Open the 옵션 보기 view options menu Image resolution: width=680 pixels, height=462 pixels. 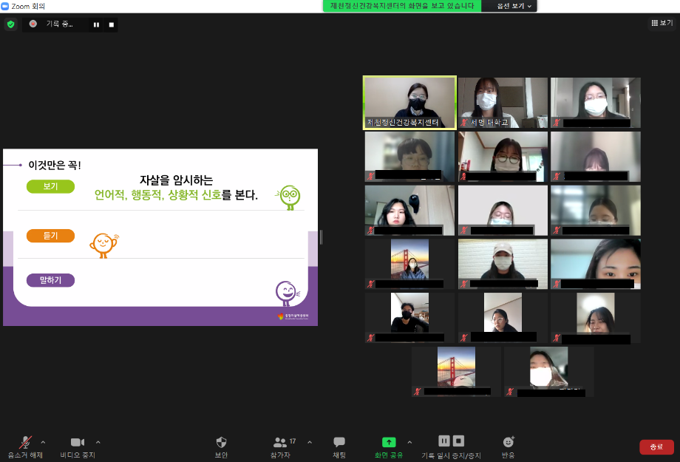(509, 6)
